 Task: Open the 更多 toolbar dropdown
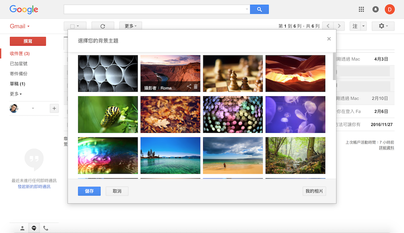click(x=130, y=26)
